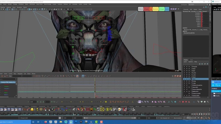The width and height of the screenshot is (221, 124).
Task: Open the Deform menu
Action: [66, 4]
